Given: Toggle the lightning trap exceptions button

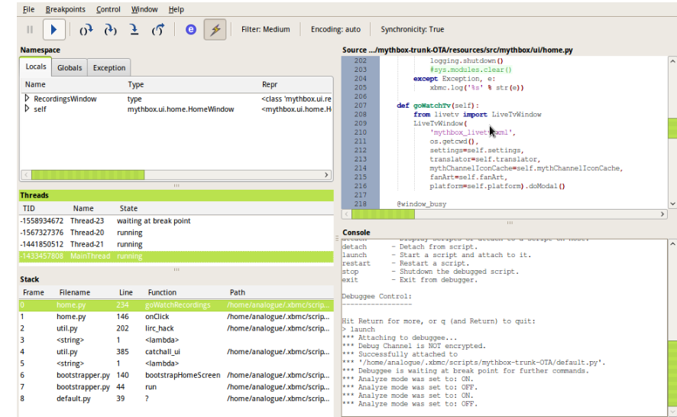Looking at the screenshot, I should (x=215, y=30).
